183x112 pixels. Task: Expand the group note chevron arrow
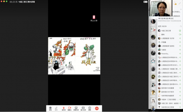point(181,9)
